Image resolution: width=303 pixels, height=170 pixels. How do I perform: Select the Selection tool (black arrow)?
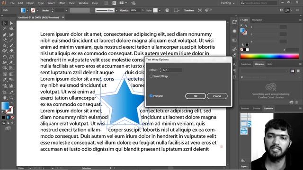coord(5,23)
